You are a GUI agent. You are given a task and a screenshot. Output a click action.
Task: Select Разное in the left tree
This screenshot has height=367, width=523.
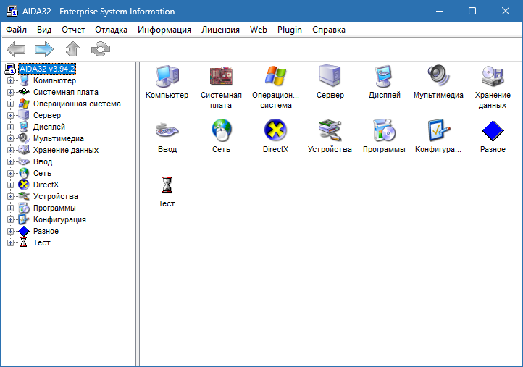pos(46,231)
